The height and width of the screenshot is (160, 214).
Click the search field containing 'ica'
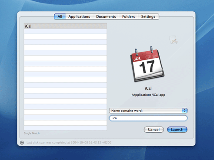148,118
